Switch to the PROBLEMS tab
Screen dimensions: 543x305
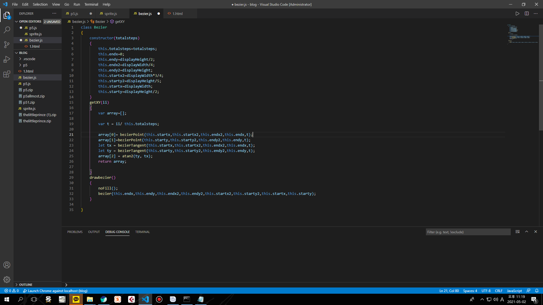tap(75, 232)
